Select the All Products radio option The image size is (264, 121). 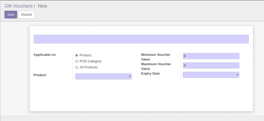77,67
